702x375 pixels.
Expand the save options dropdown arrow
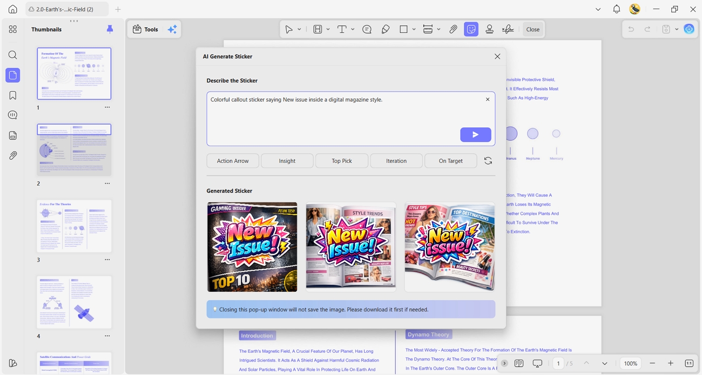pos(677,29)
